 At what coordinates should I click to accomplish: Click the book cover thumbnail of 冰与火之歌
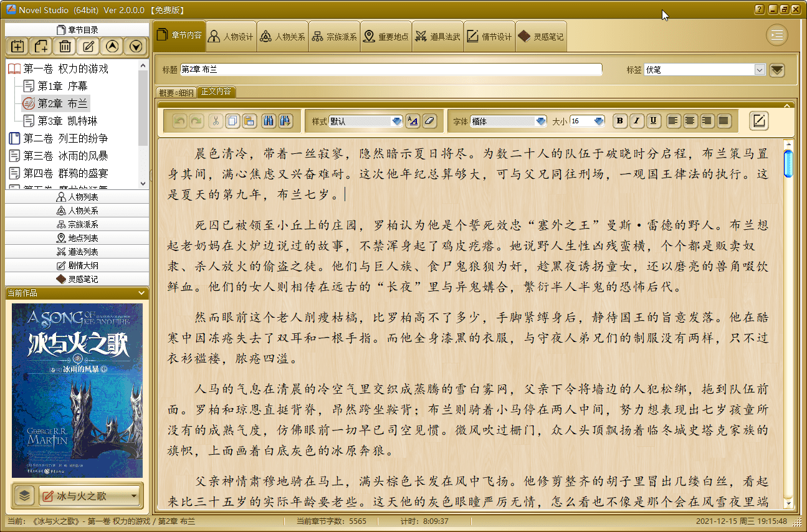(x=77, y=391)
